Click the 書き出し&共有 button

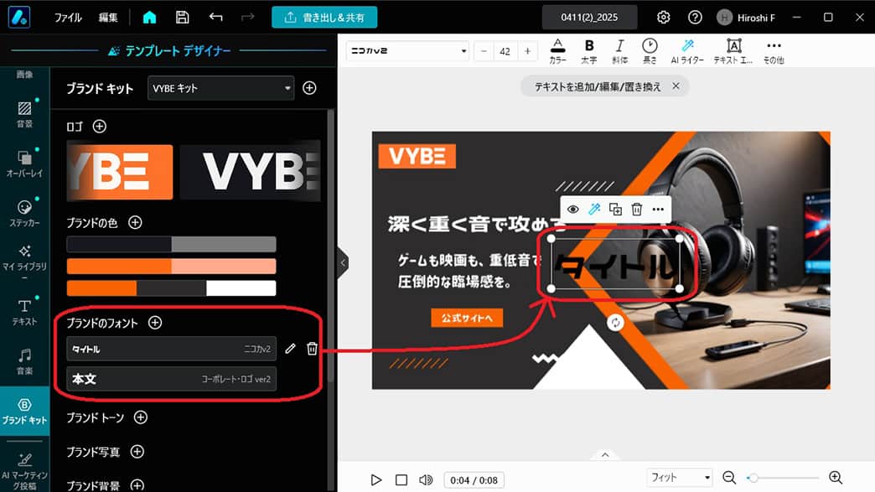pyautogui.click(x=324, y=17)
